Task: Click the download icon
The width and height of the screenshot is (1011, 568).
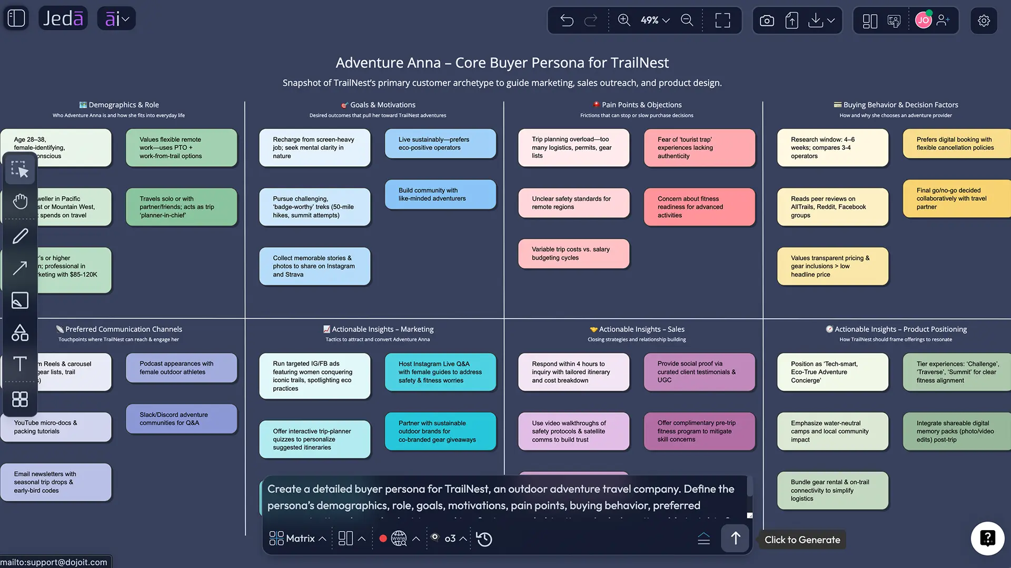Action: [816, 21]
